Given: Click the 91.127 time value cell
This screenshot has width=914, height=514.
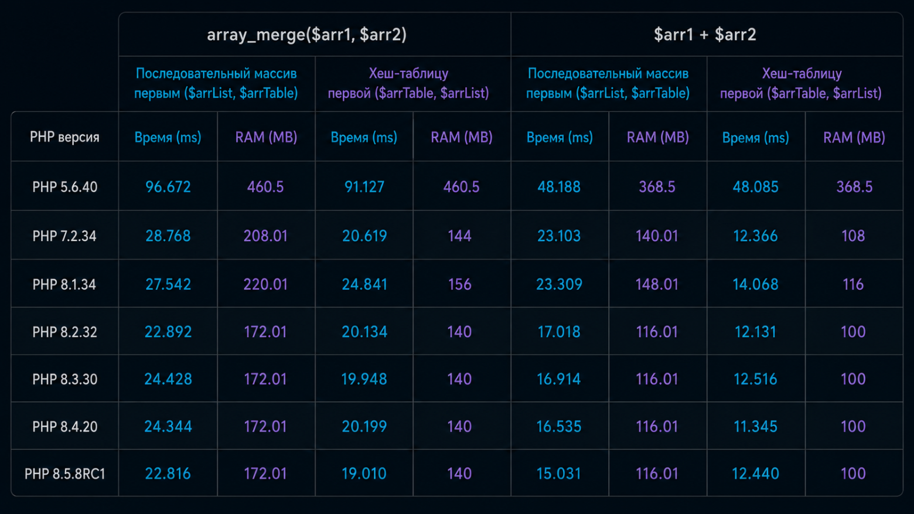Looking at the screenshot, I should [364, 186].
